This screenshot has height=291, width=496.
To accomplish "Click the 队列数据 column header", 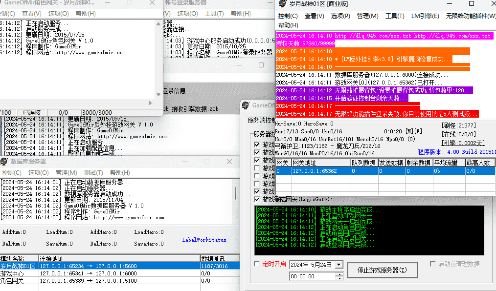I will tap(364, 163).
